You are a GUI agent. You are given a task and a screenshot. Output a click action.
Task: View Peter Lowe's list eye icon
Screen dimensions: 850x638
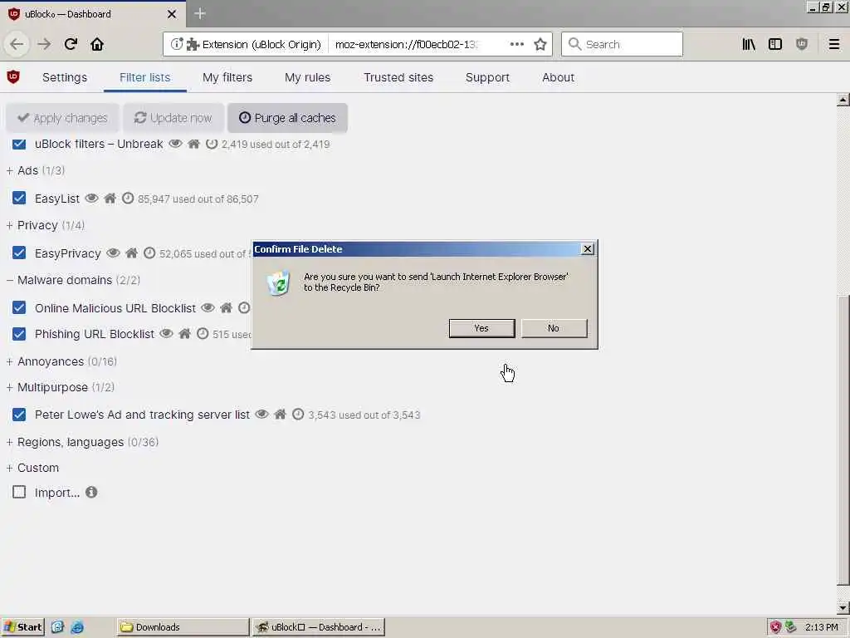click(x=261, y=414)
